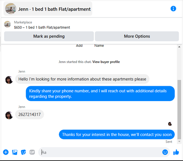
Task: Click the 'Jenn started this chat' text
Action: click(75, 62)
